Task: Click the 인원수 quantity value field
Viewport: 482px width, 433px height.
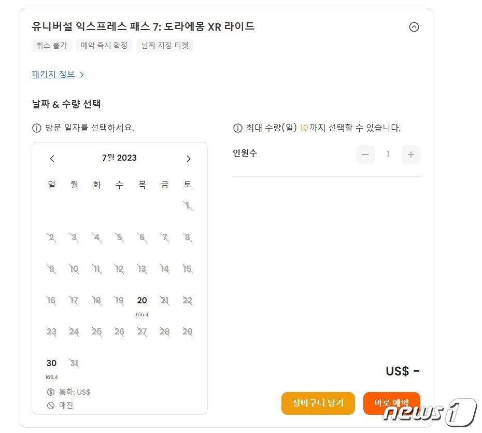Action: (388, 154)
